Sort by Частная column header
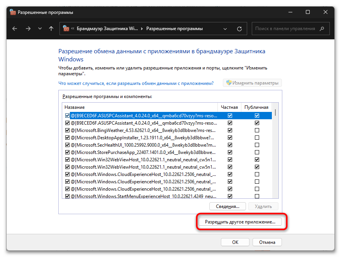Screen dimensions: 341x257 coord(229,107)
